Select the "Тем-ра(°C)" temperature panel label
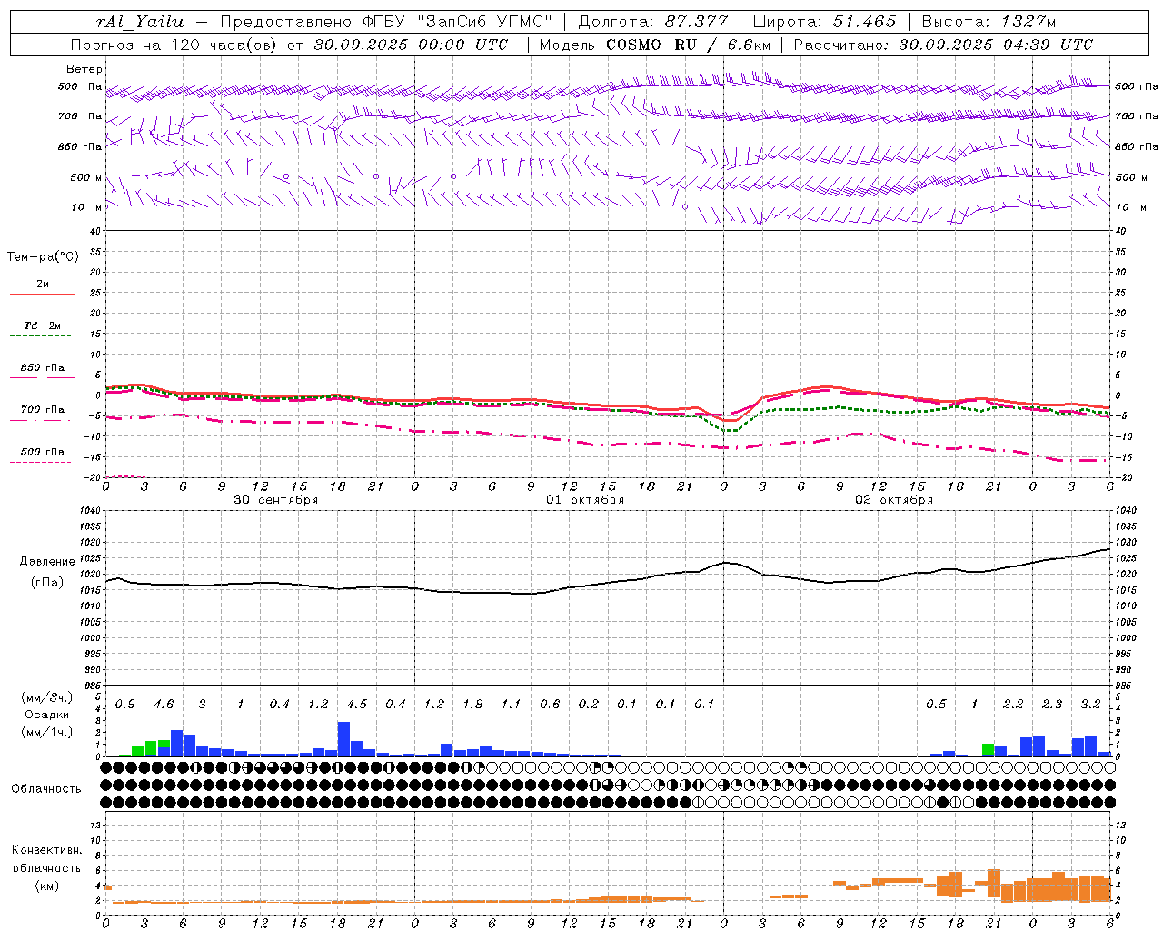1163x931 pixels. point(43,257)
